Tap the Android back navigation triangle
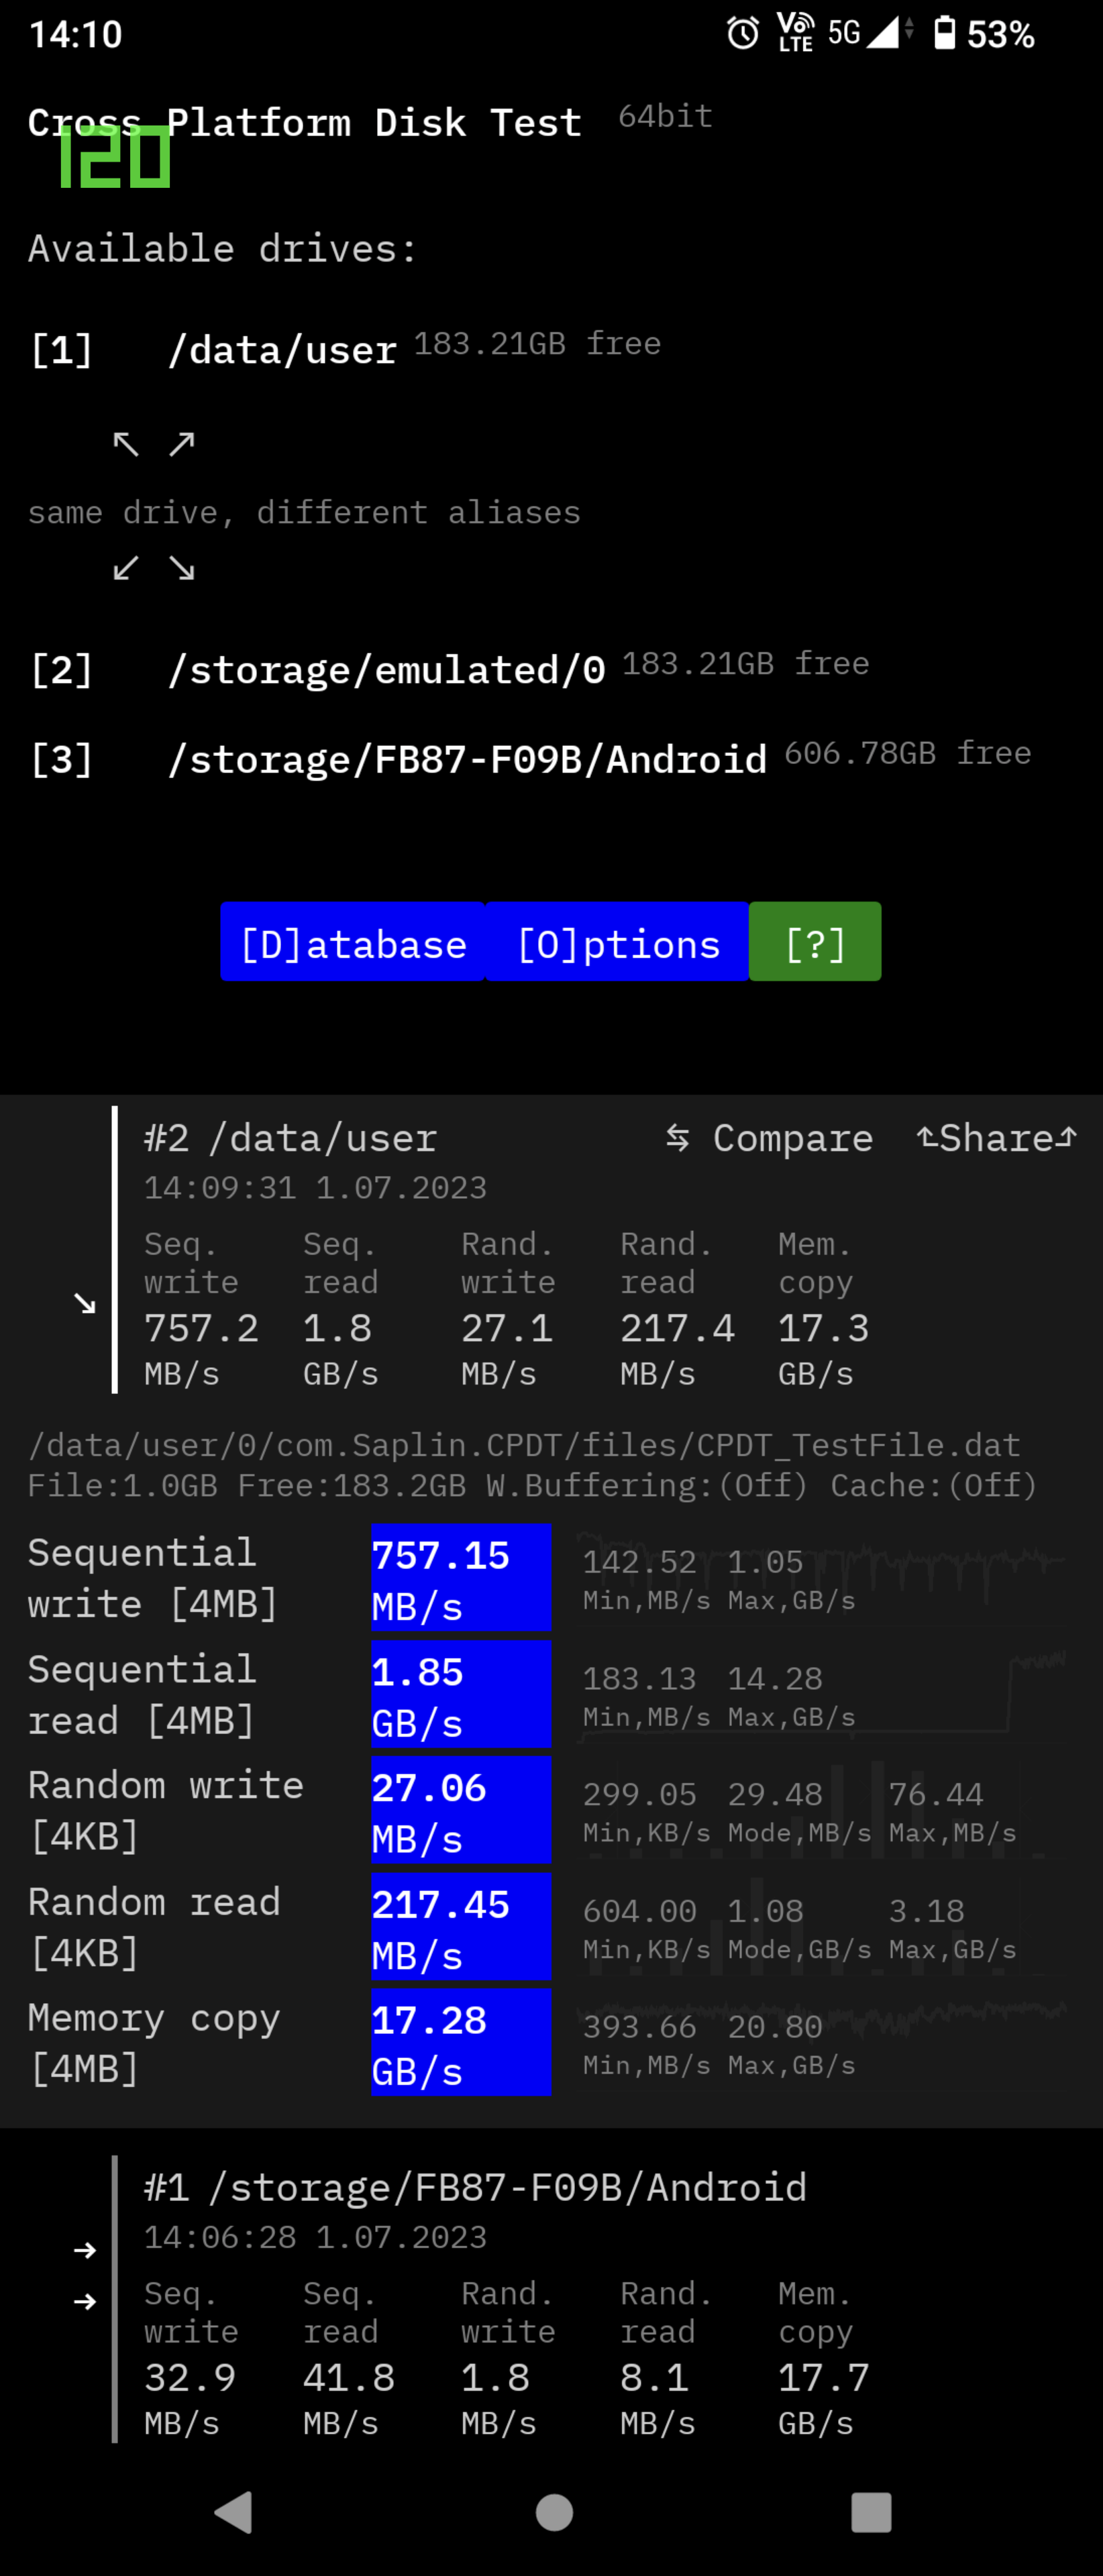This screenshot has height=2576, width=1103. 234,2511
